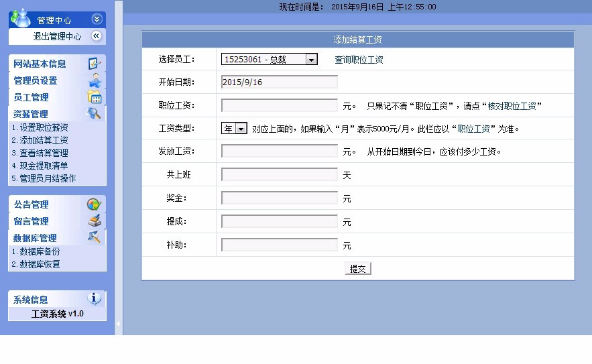This screenshot has width=592, height=364.
Task: Click the 工资系统 v1.0 version text
Action: 58,314
